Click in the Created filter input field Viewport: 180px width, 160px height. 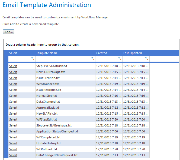pyautogui.click(x=107, y=59)
